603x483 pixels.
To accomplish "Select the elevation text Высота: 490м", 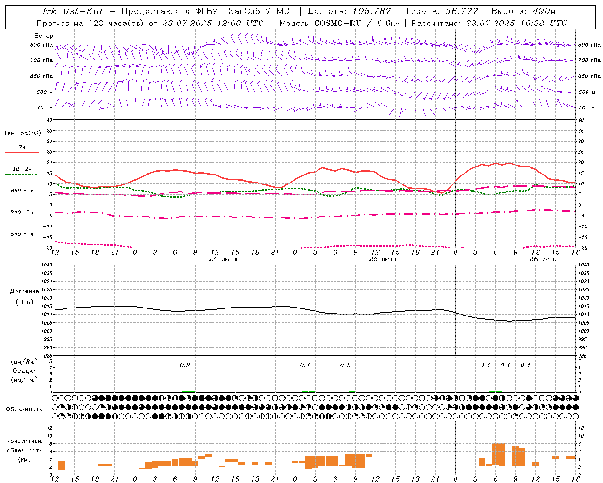I will click(523, 11).
